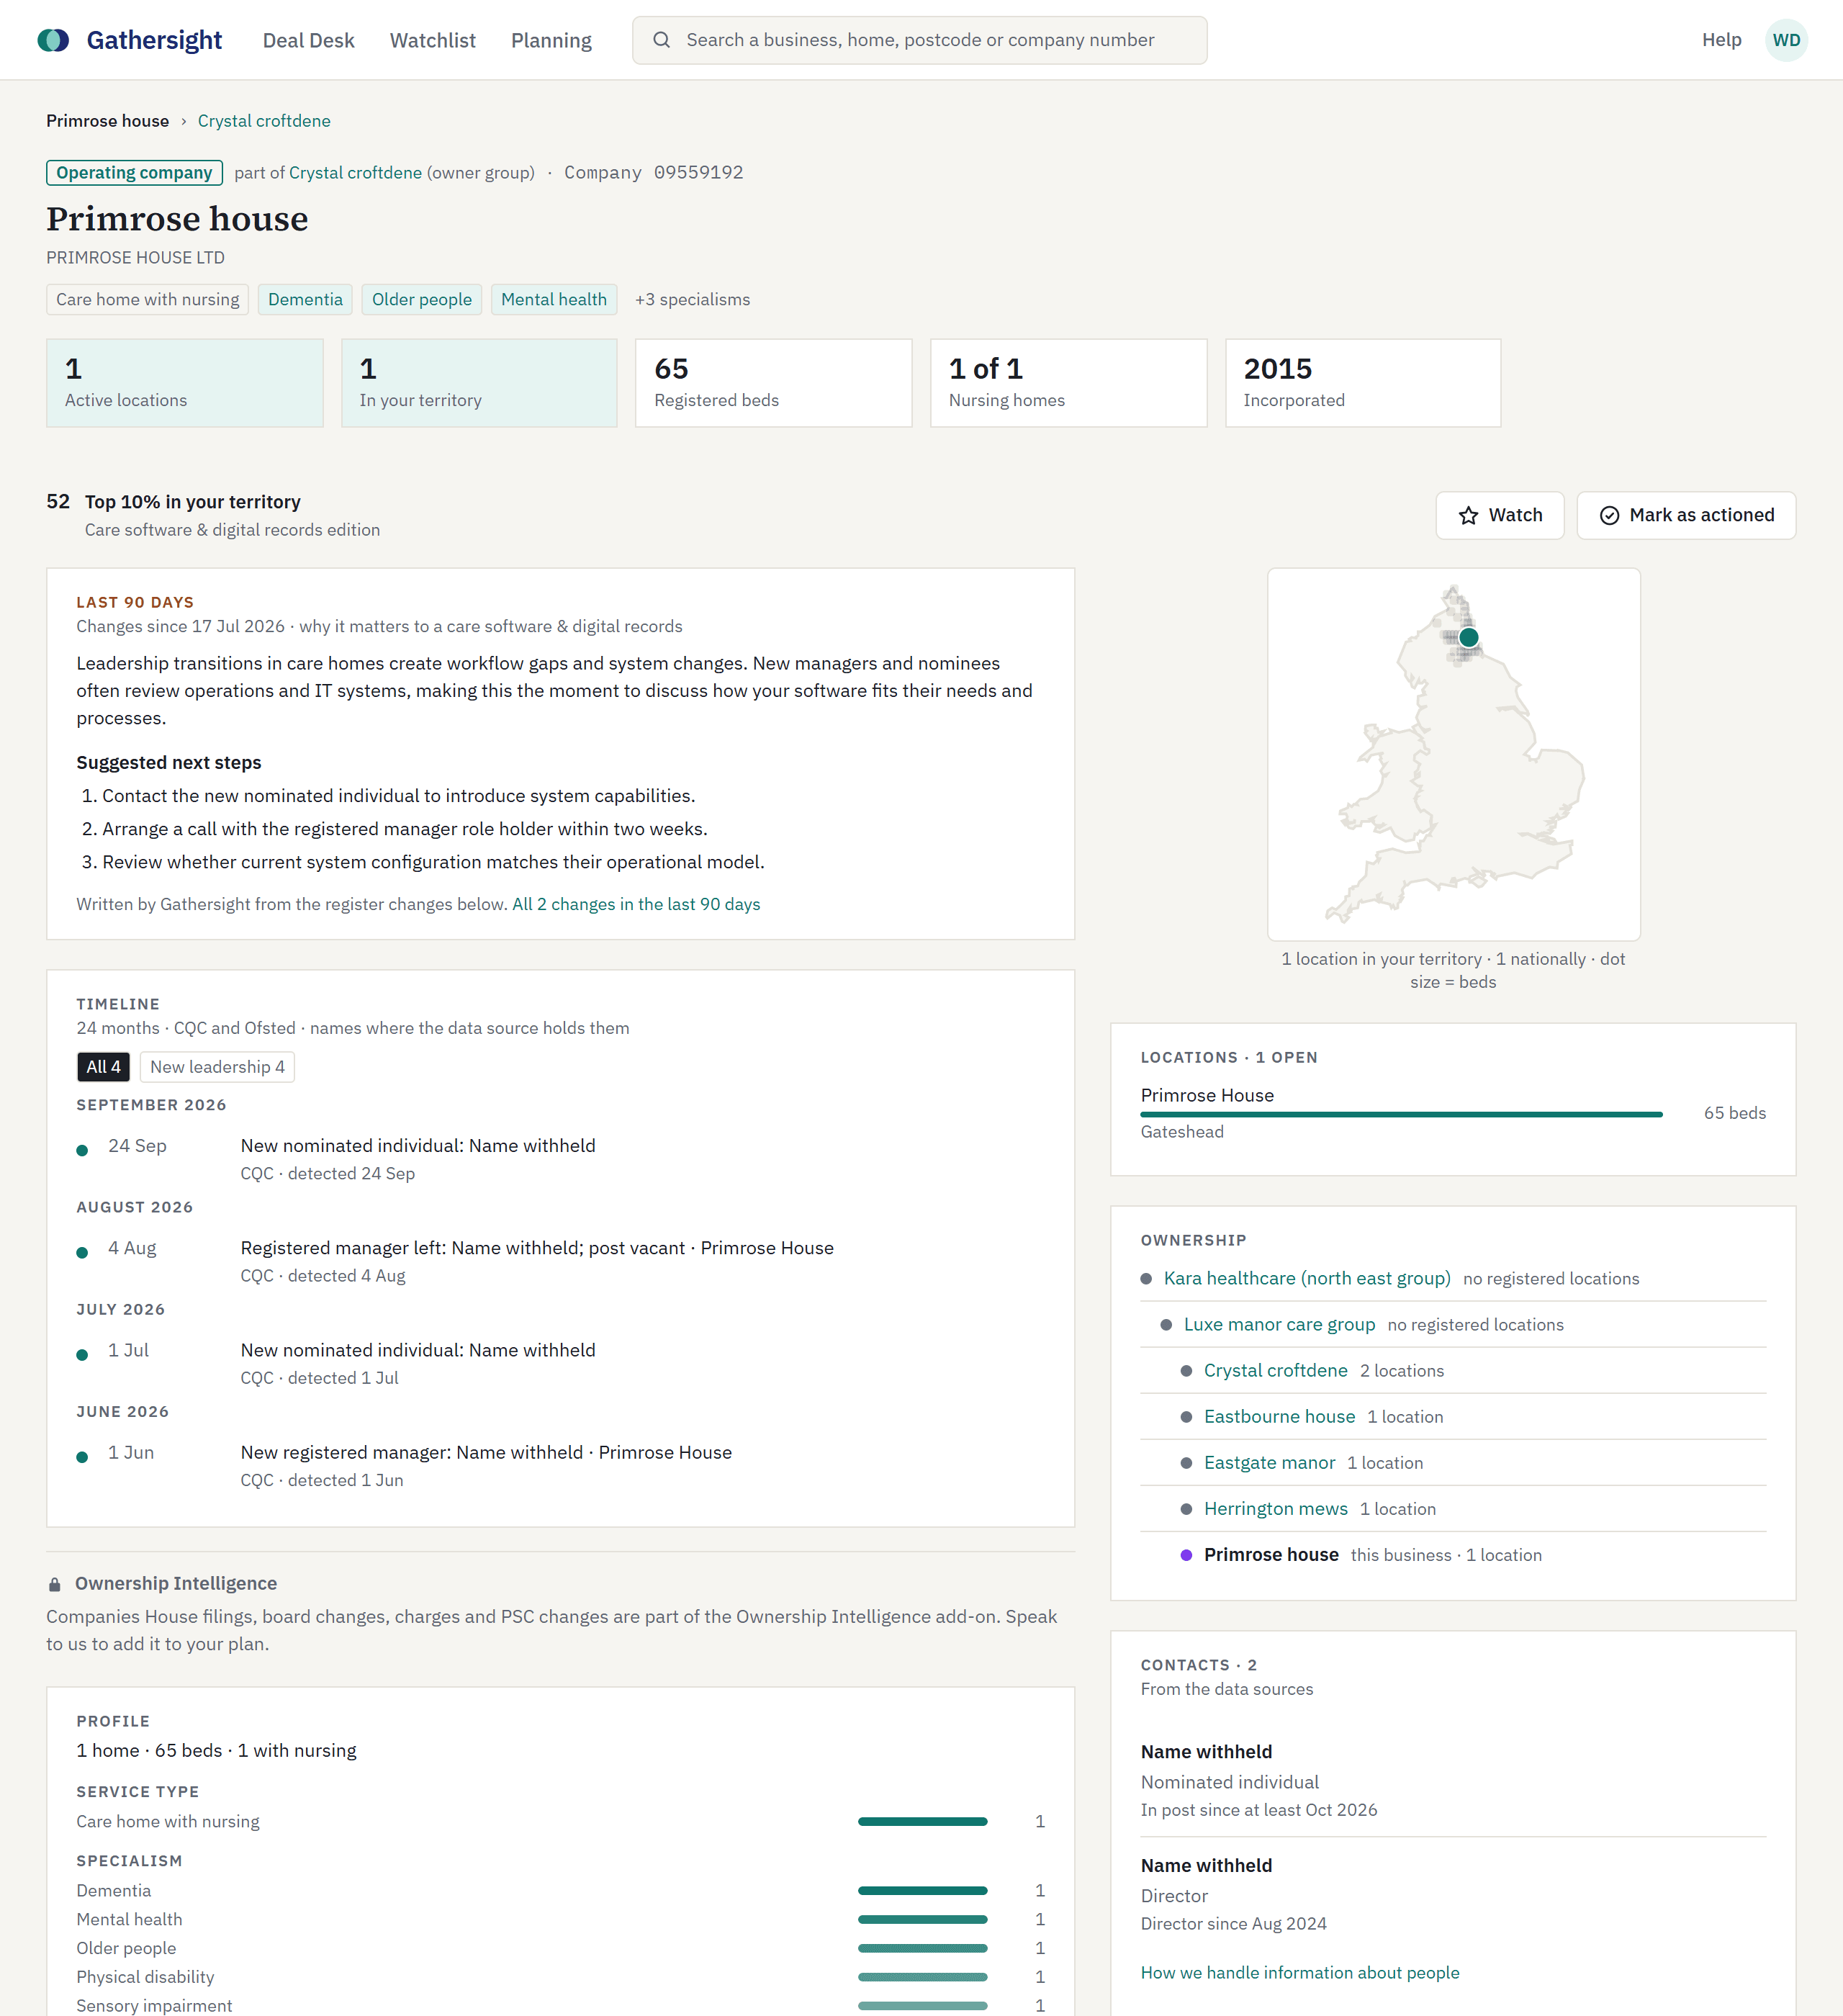The width and height of the screenshot is (1843, 2016).
Task: Click the search magnifier icon
Action: coord(661,40)
